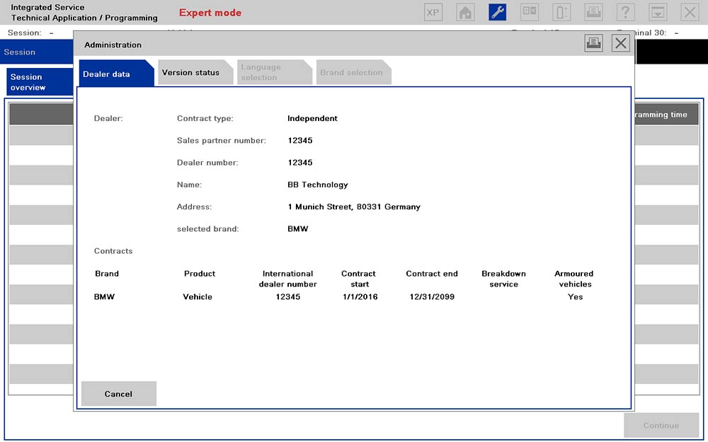The image size is (708, 442).
Task: Click the Breakdown service column header
Action: tap(504, 279)
